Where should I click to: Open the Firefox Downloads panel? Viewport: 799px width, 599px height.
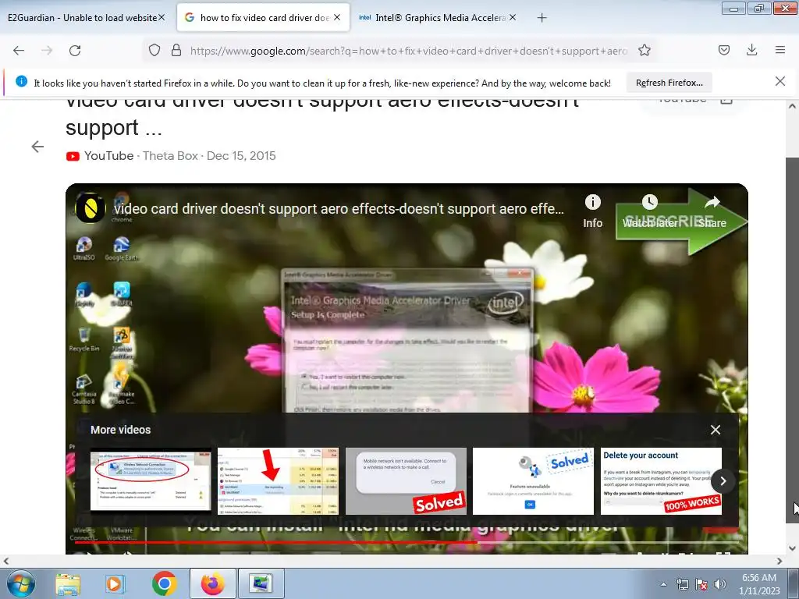[x=751, y=50]
